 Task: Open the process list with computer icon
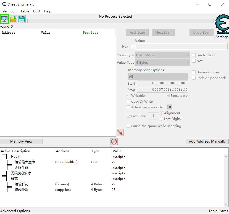[x=4, y=19]
